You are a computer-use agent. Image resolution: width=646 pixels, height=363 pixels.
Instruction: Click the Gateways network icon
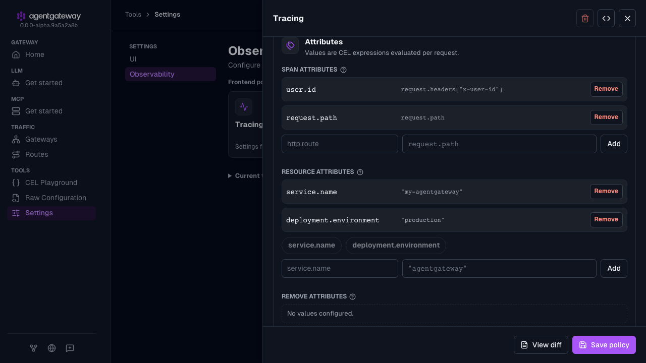[x=16, y=139]
